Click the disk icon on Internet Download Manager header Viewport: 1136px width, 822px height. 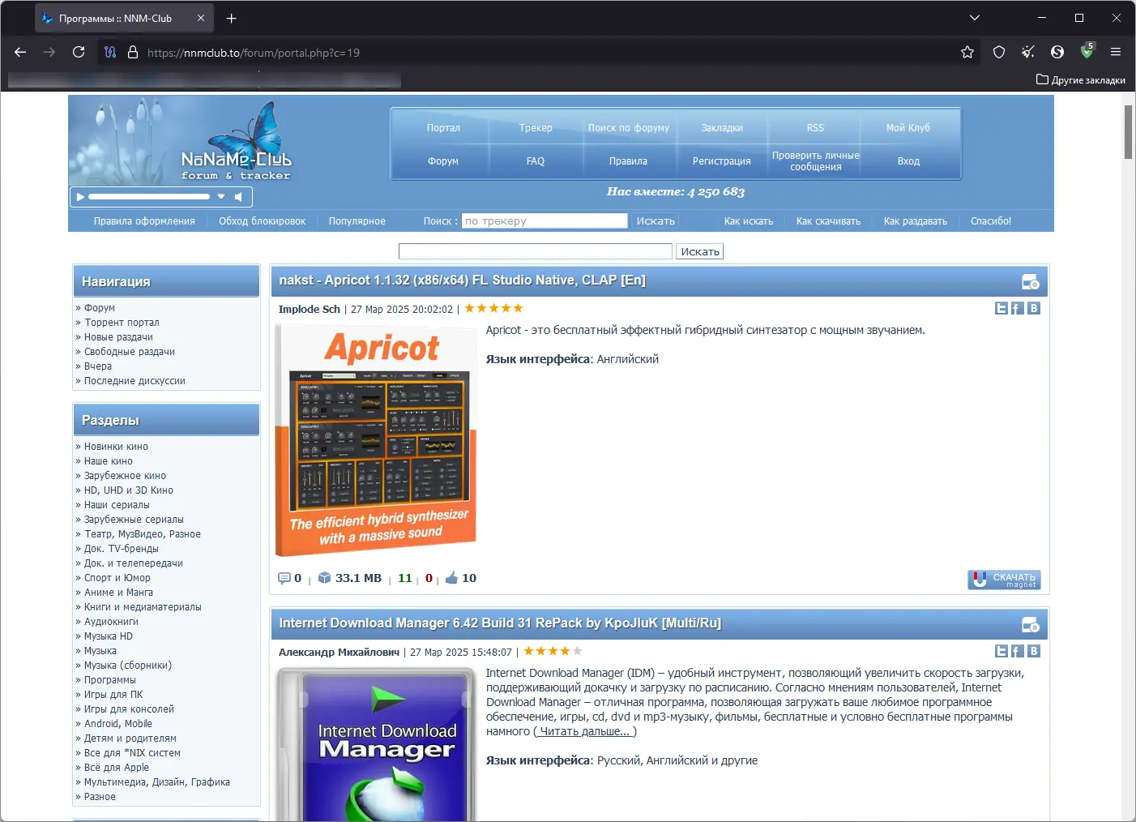tap(1031, 625)
